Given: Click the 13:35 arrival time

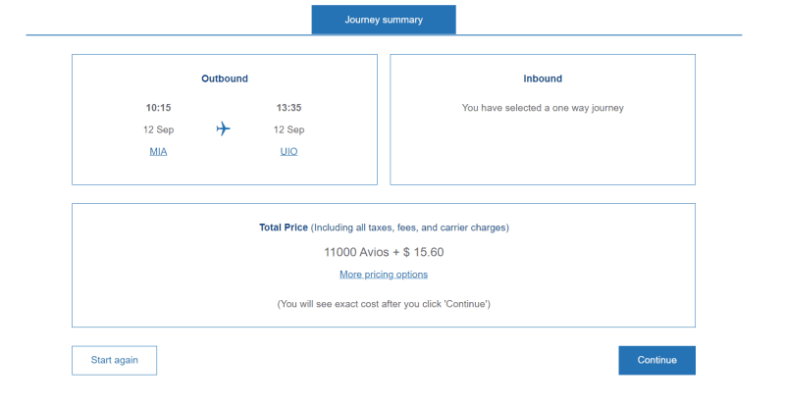Looking at the screenshot, I should point(288,108).
